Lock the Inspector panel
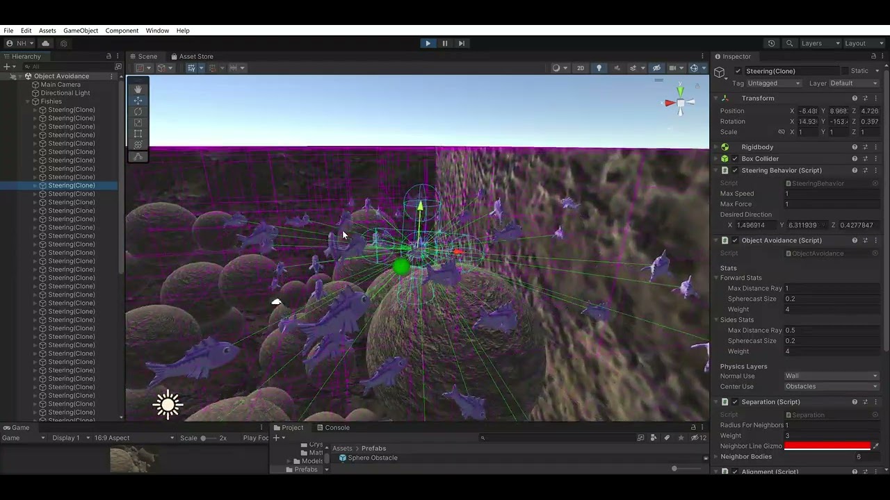The height and width of the screenshot is (500, 890). click(873, 56)
